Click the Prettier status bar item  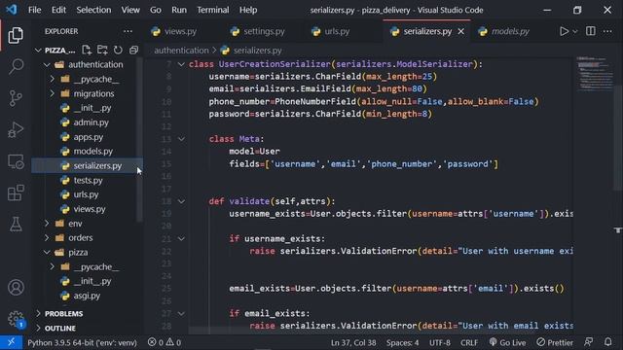tap(555, 342)
